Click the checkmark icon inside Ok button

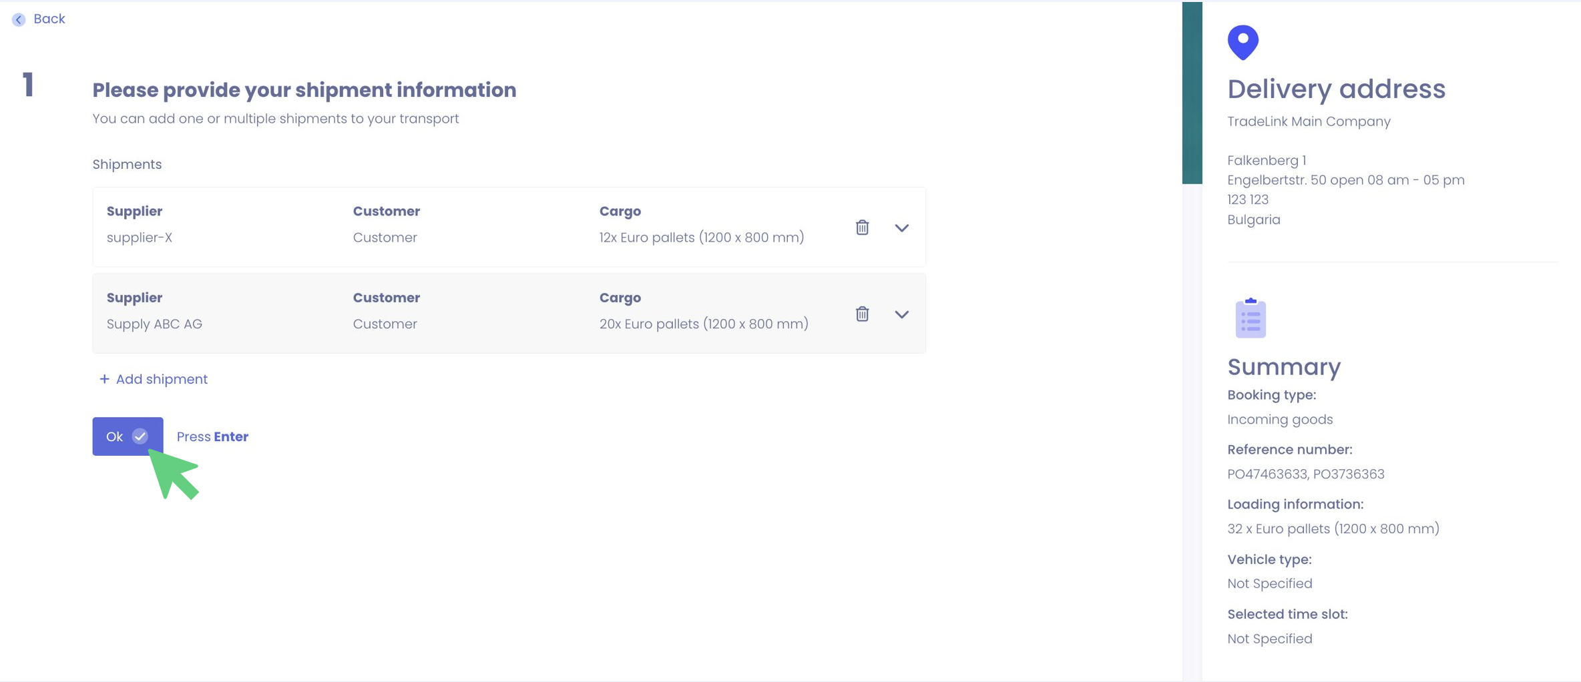click(x=140, y=436)
